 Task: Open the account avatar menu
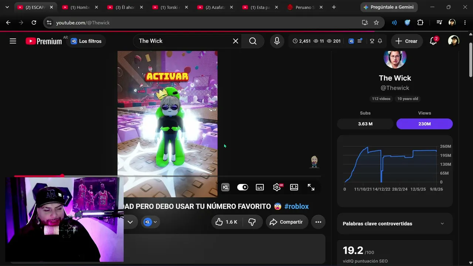click(453, 41)
